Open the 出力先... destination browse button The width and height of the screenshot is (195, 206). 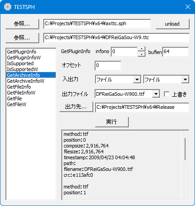[76, 107]
